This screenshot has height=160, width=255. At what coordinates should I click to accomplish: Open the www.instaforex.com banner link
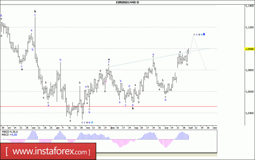point(48,152)
